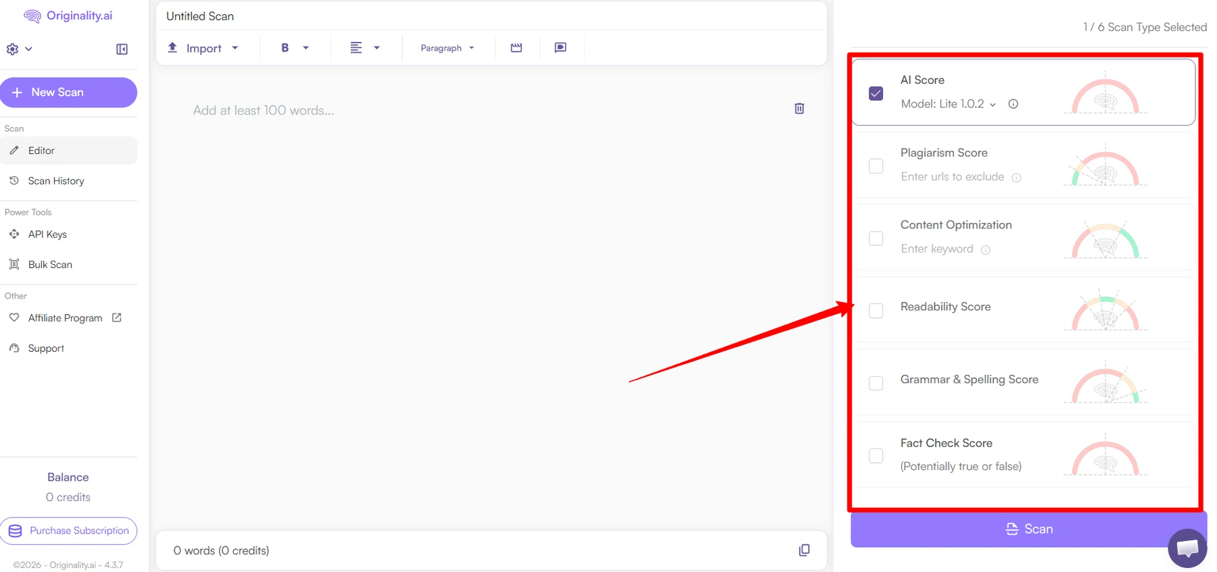This screenshot has height=572, width=1217.
Task: Click the purple Scan button
Action: point(1028,529)
